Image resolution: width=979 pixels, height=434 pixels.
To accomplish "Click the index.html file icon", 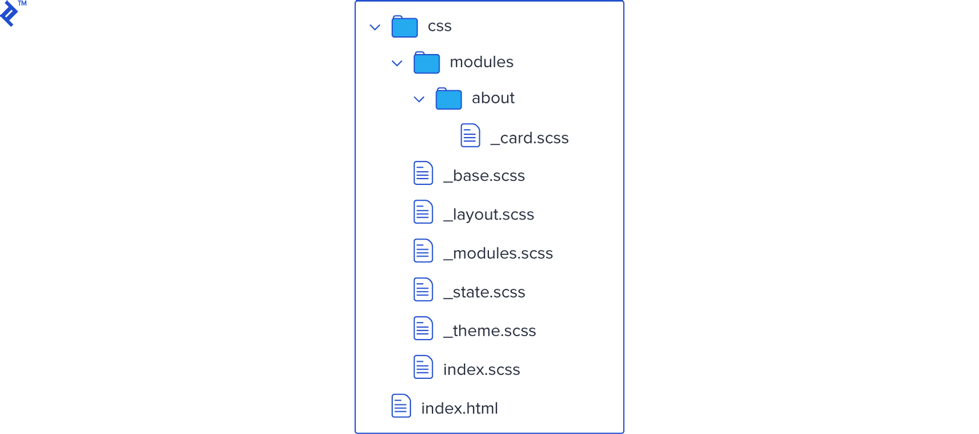I will 401,406.
